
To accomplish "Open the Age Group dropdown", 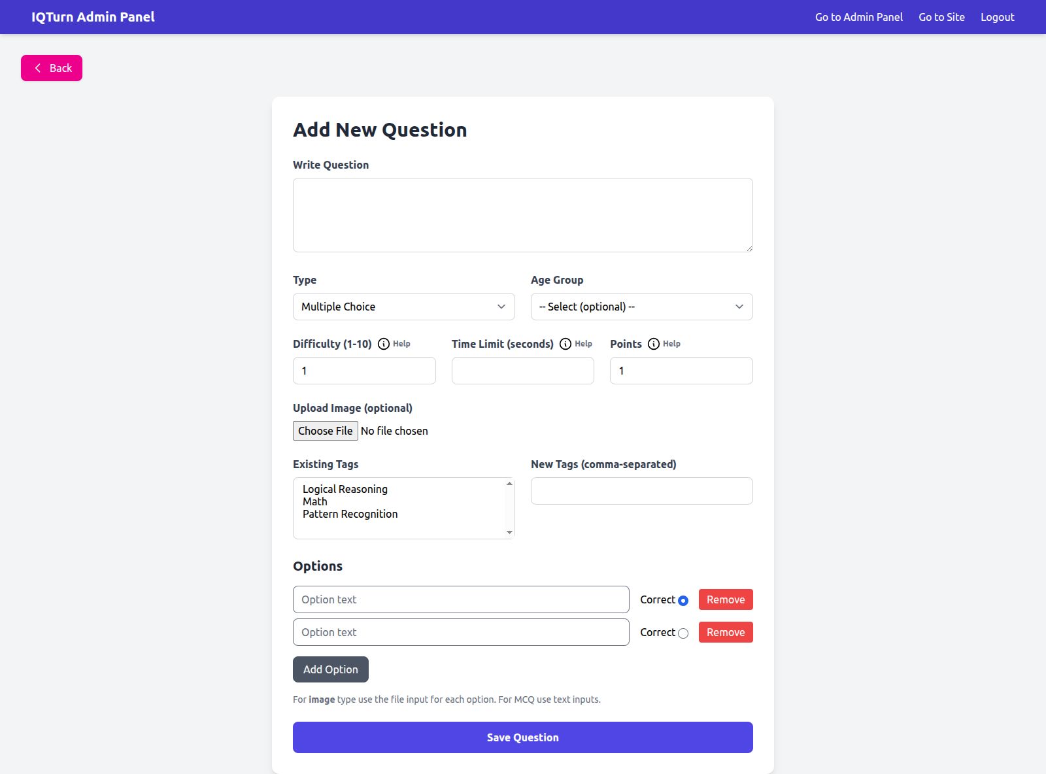I will [641, 307].
